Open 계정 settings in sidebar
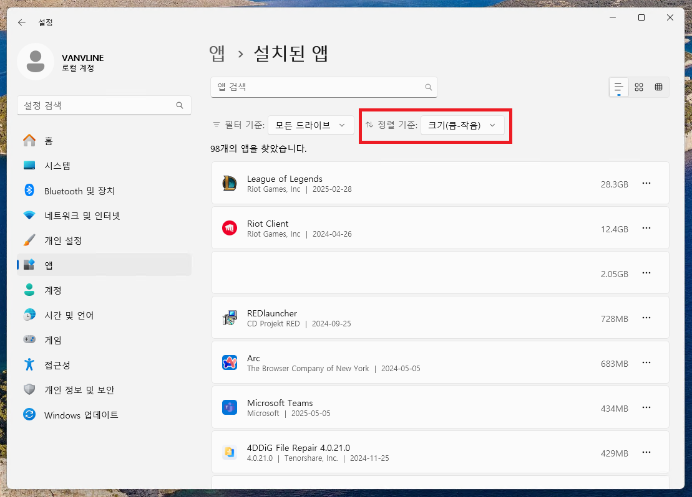Viewport: 692px width, 497px height. 104,290
